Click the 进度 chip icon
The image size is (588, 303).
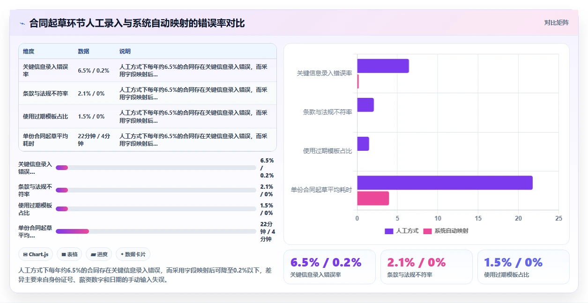tap(93, 254)
